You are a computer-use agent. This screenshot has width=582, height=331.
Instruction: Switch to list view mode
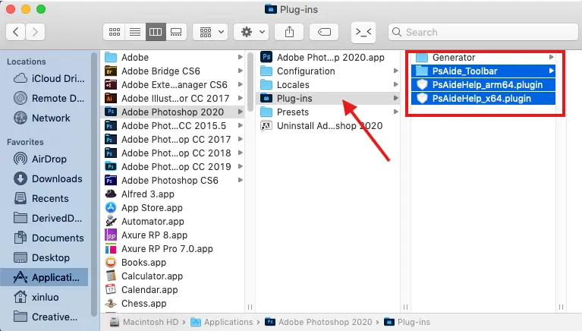pos(135,32)
